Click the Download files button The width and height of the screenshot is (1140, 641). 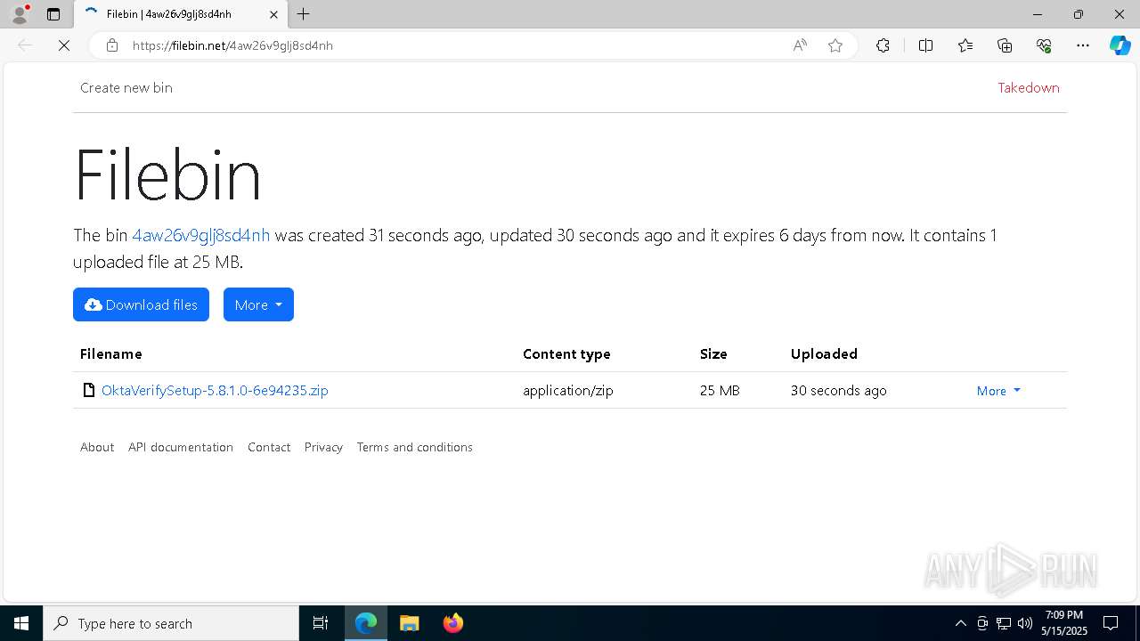141,304
